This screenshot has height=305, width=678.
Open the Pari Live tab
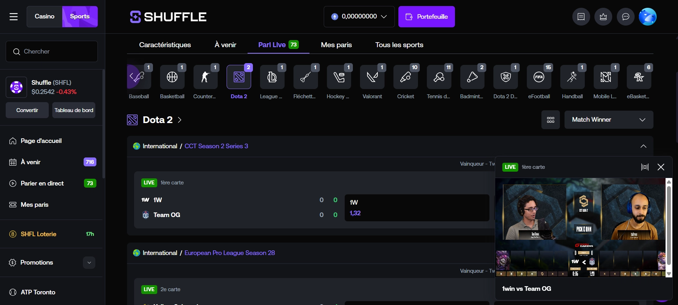click(x=278, y=45)
